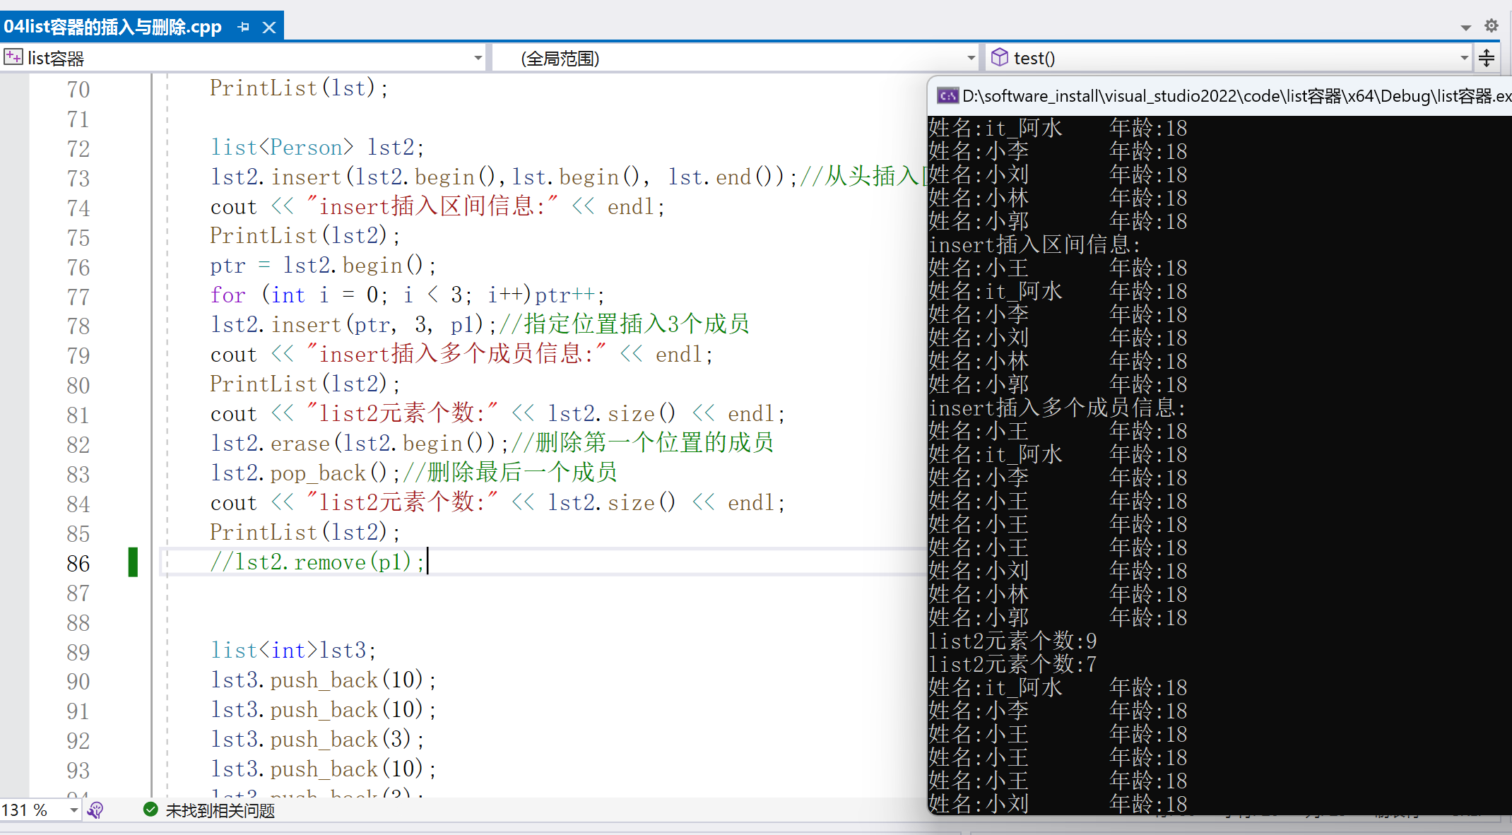The image size is (1512, 835).
Task: Click the 未找到相关问题 status text
Action: (220, 810)
